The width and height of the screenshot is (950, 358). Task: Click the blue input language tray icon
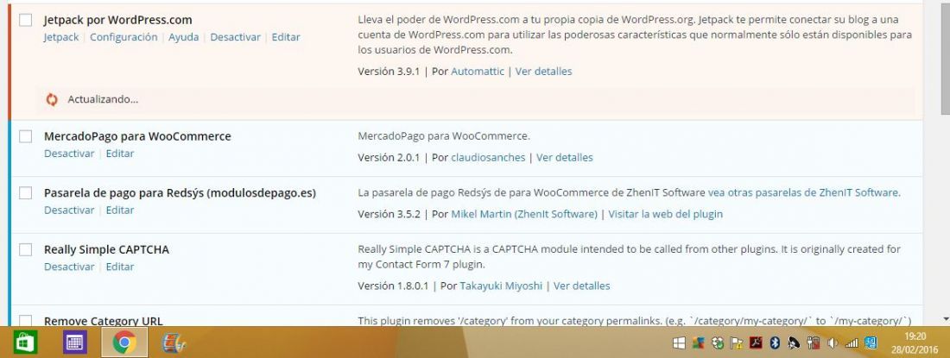pos(871,342)
